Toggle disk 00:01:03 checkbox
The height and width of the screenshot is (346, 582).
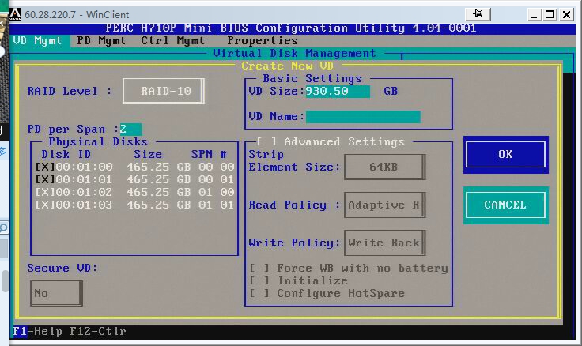[45, 205]
